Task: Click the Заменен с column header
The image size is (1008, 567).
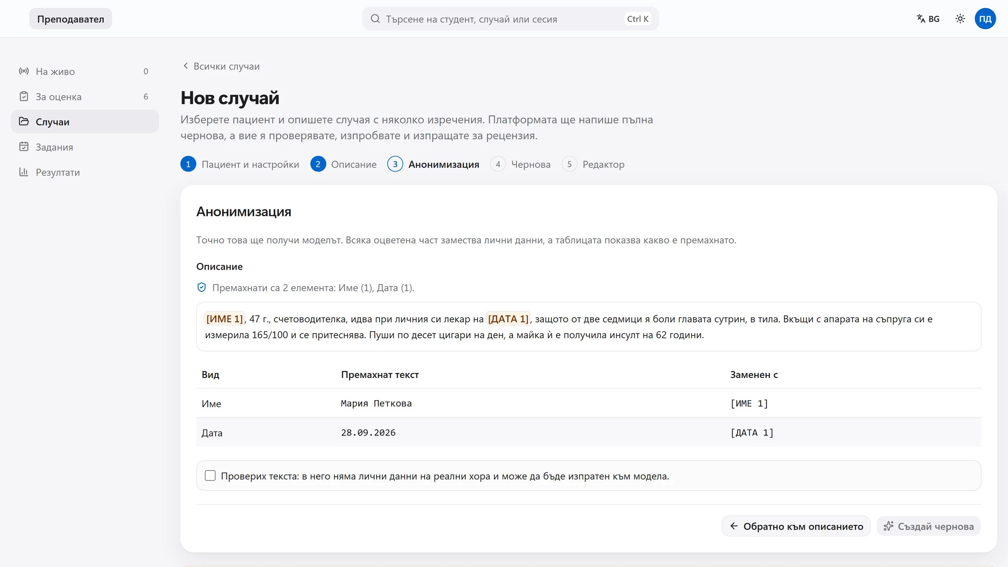Action: click(x=754, y=374)
